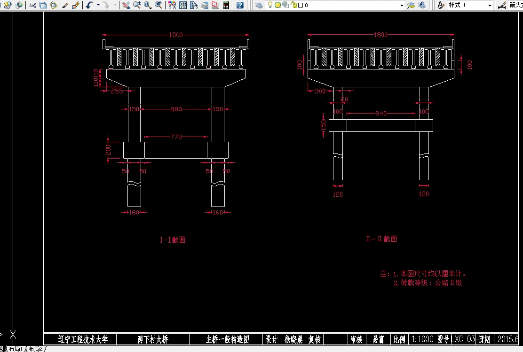This screenshot has height=352, width=523.
Task: Select the 200 vertical dimension text
Action: [x=108, y=150]
